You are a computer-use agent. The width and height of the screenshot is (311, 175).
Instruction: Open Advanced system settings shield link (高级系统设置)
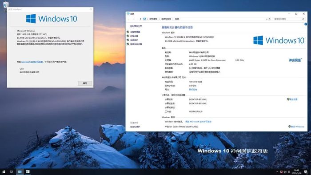pyautogui.click(x=136, y=44)
